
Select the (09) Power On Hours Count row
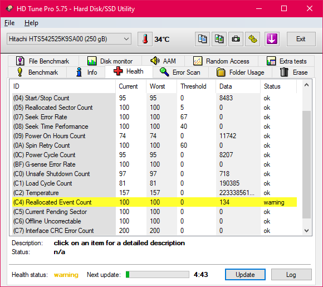tap(154, 136)
